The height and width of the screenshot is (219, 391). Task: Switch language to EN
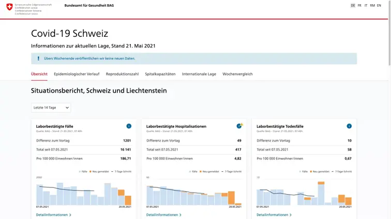(379, 5)
